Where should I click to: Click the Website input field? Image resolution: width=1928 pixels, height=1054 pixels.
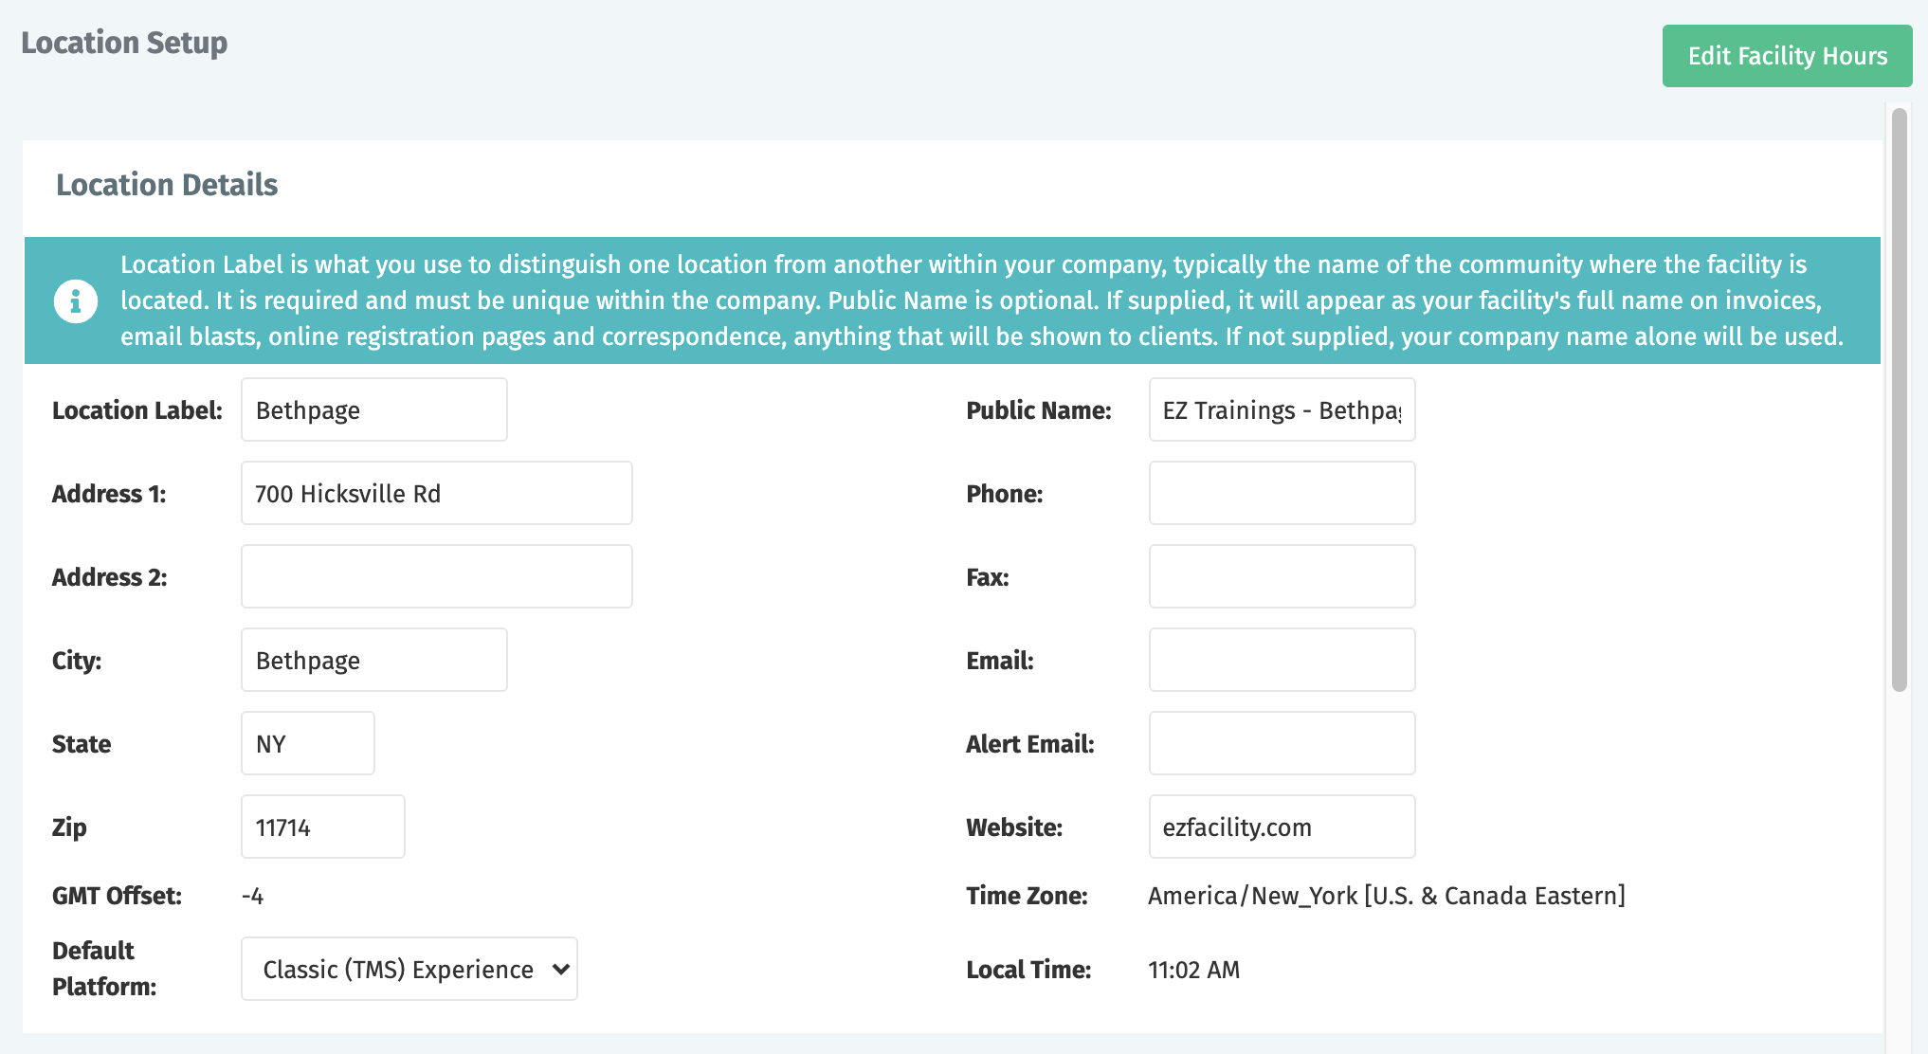tap(1282, 827)
